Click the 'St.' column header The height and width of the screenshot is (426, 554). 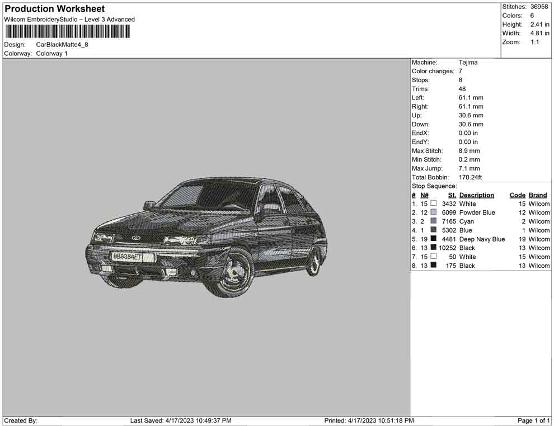[x=452, y=195]
